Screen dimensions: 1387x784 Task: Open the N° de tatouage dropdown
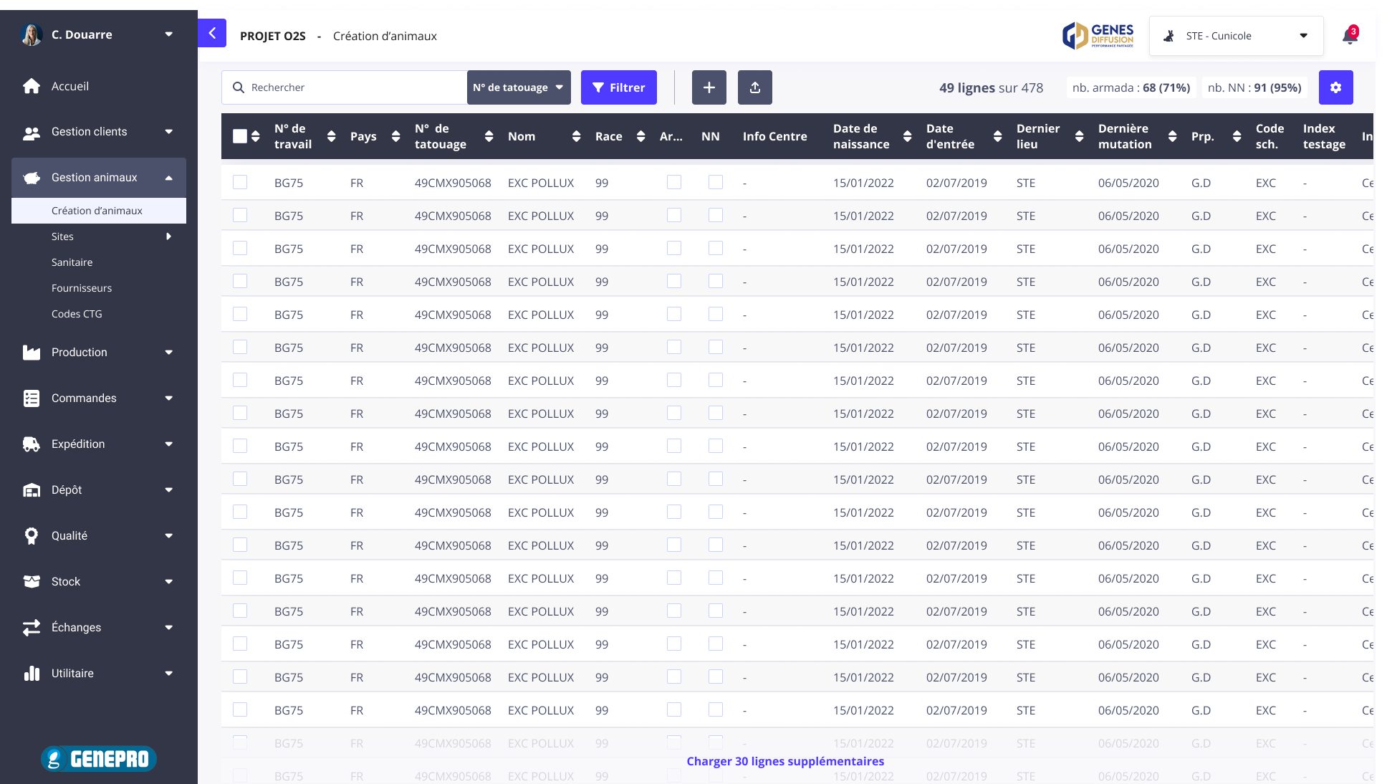518,87
